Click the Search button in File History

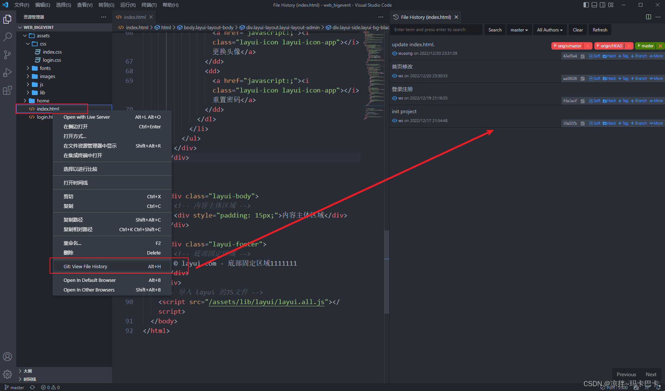click(x=495, y=30)
